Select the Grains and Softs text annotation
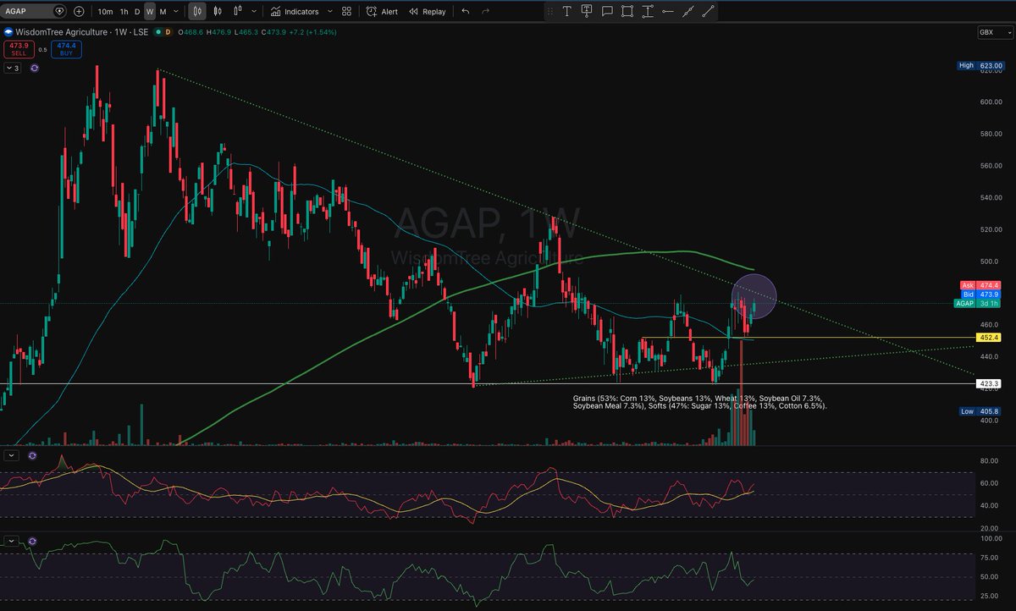Screen dimensions: 1016x611 700,402
